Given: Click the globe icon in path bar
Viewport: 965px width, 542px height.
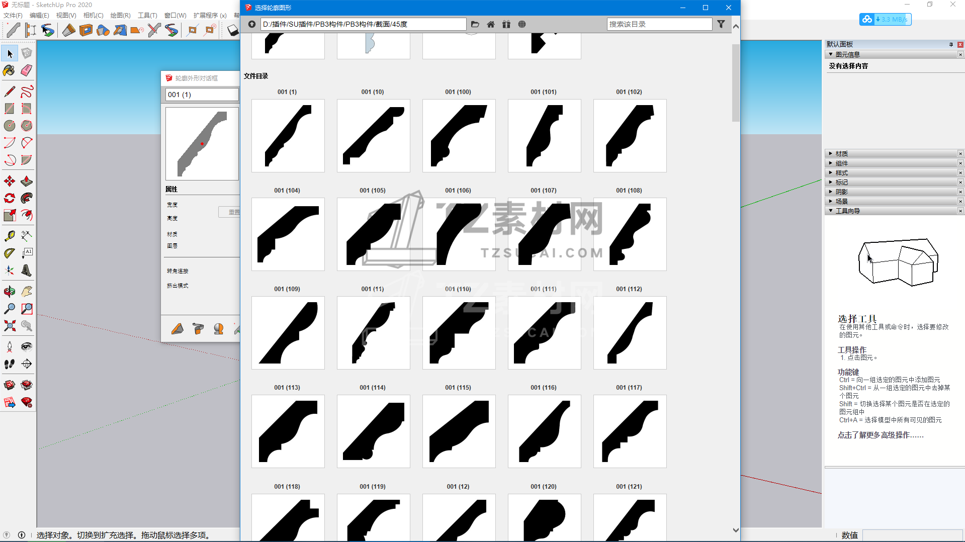Looking at the screenshot, I should (x=522, y=24).
